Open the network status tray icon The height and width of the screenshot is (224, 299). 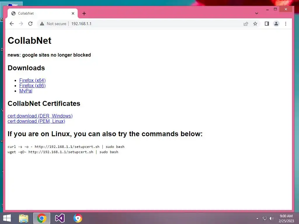[x=265, y=218]
